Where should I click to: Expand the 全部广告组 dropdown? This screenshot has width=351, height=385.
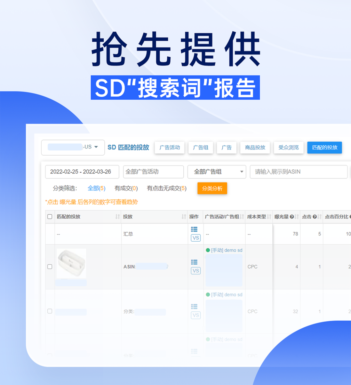217,172
